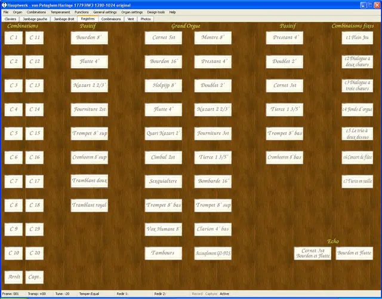Screen dimensions: 382x299
Task: Open the Photos tab
Action: pyautogui.click(x=146, y=19)
